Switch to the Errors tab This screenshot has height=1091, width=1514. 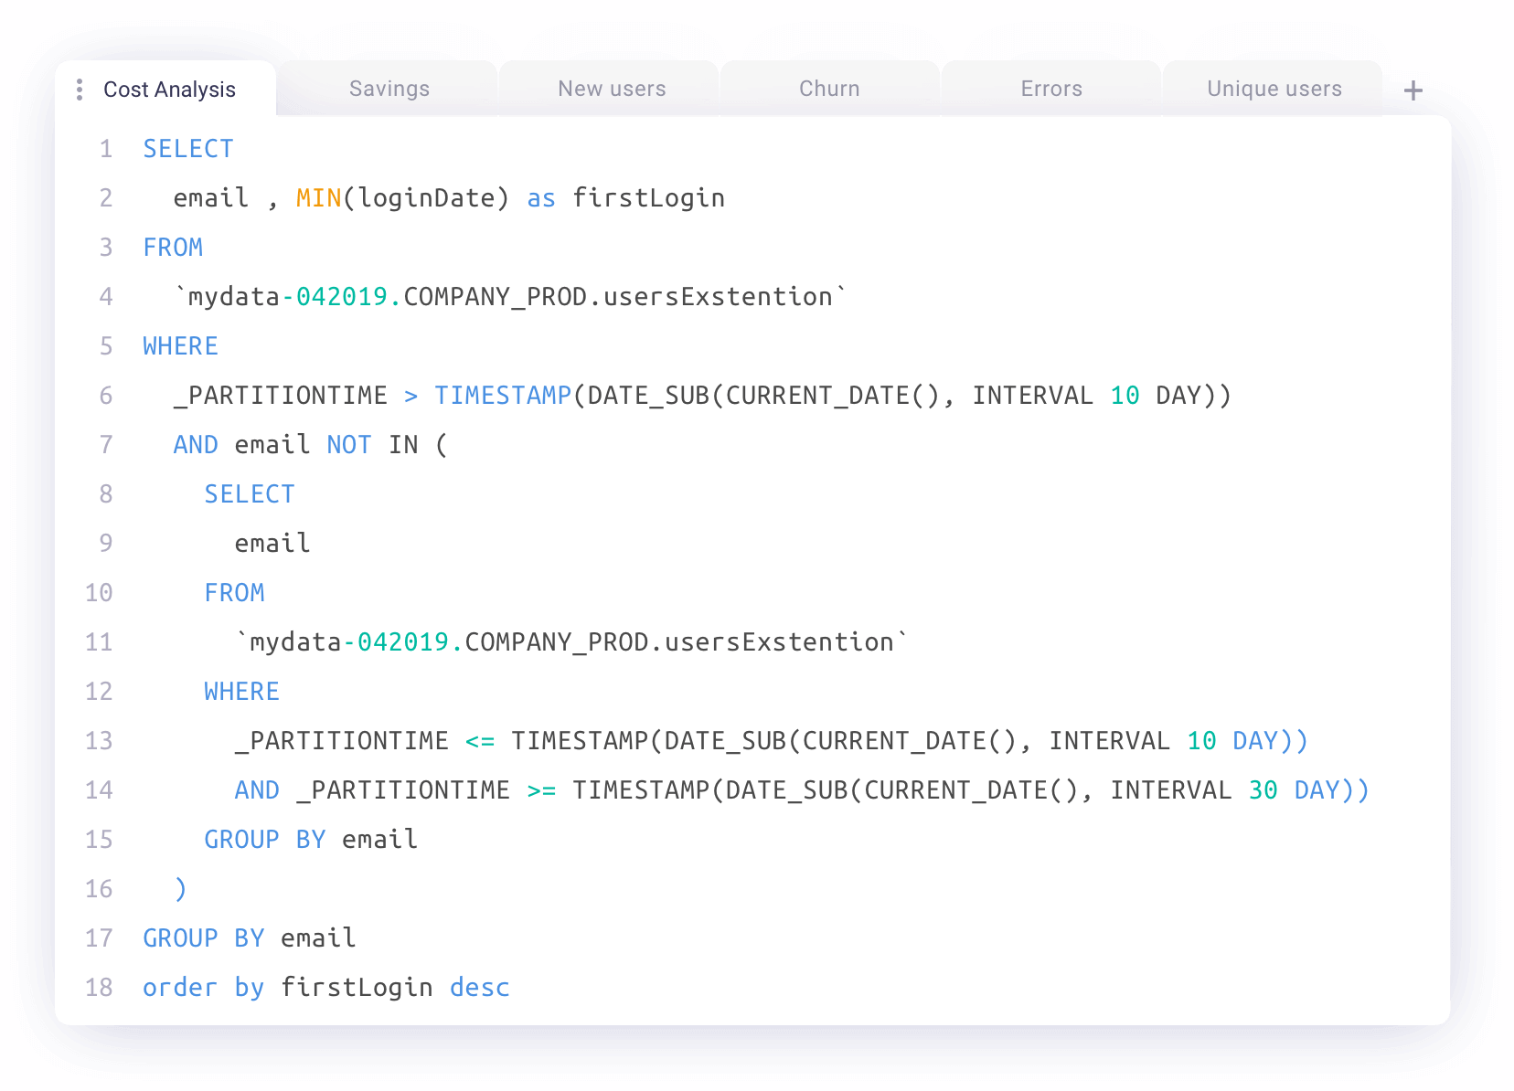coord(1051,89)
